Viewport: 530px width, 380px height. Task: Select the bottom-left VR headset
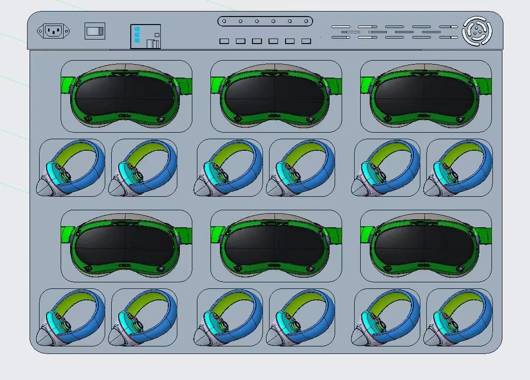pos(126,245)
